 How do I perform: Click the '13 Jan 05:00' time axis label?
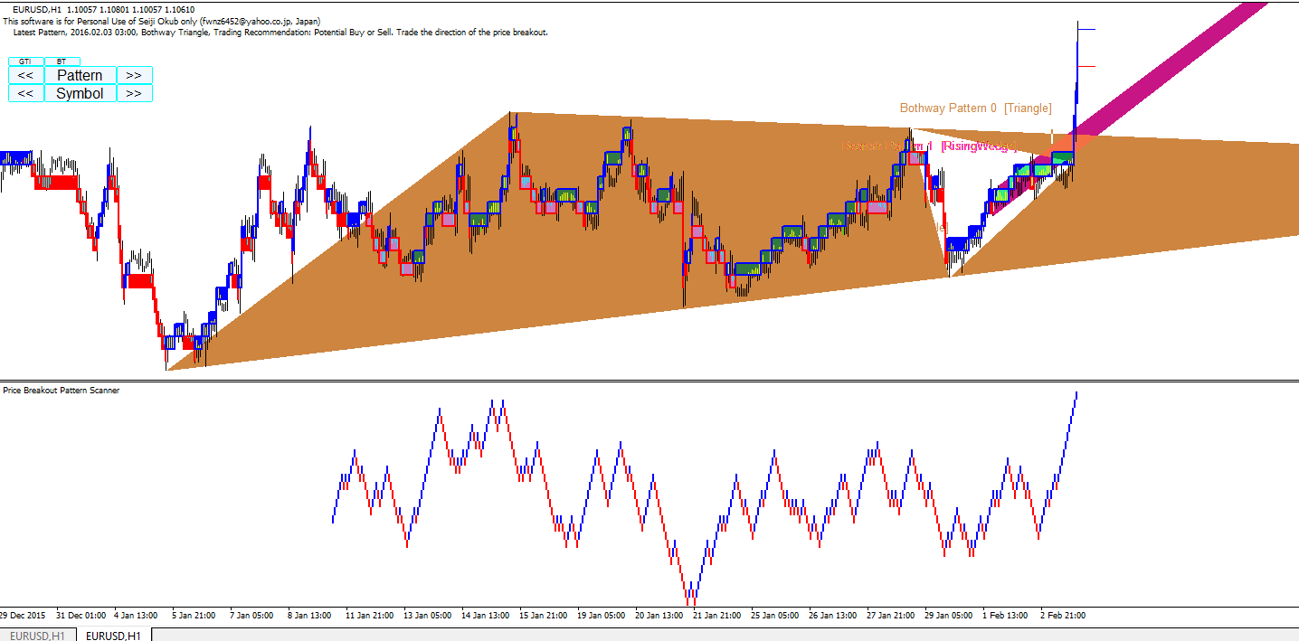427,616
